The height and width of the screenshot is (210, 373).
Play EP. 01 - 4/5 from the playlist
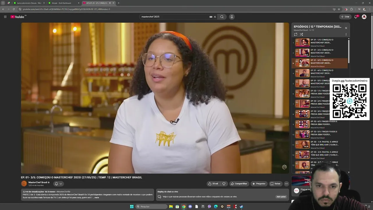(x=320, y=73)
